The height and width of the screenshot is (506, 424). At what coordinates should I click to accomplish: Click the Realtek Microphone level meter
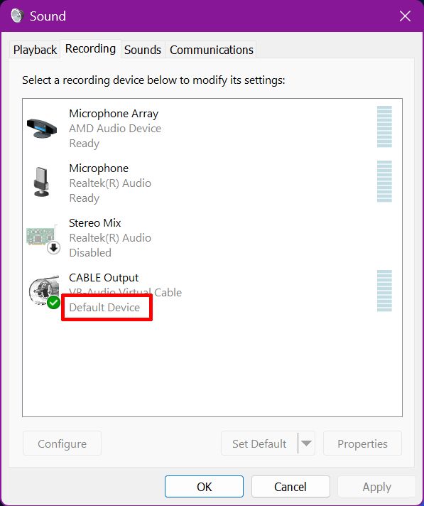click(384, 181)
